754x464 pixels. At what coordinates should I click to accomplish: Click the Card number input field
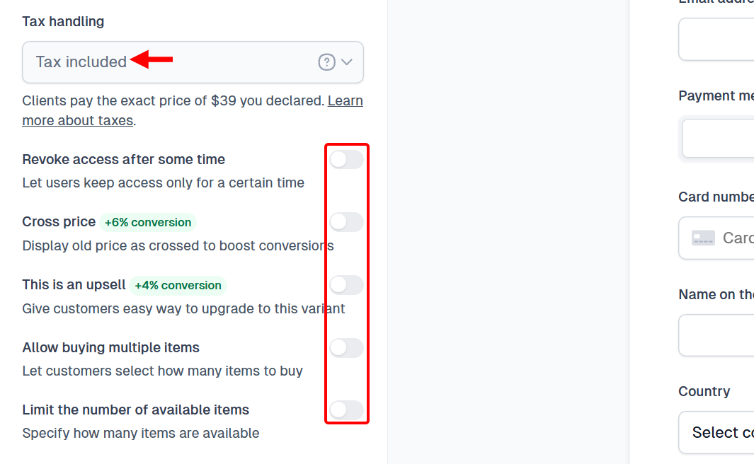click(729, 238)
